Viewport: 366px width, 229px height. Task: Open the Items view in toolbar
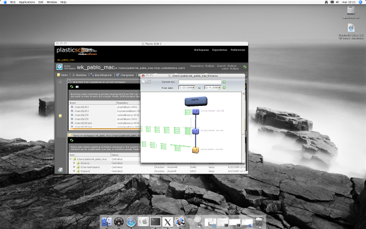62,75
